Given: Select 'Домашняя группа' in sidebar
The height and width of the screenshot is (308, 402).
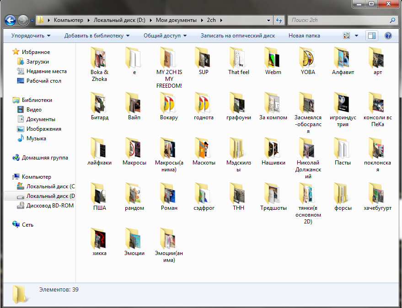Looking at the screenshot, I should [40, 158].
